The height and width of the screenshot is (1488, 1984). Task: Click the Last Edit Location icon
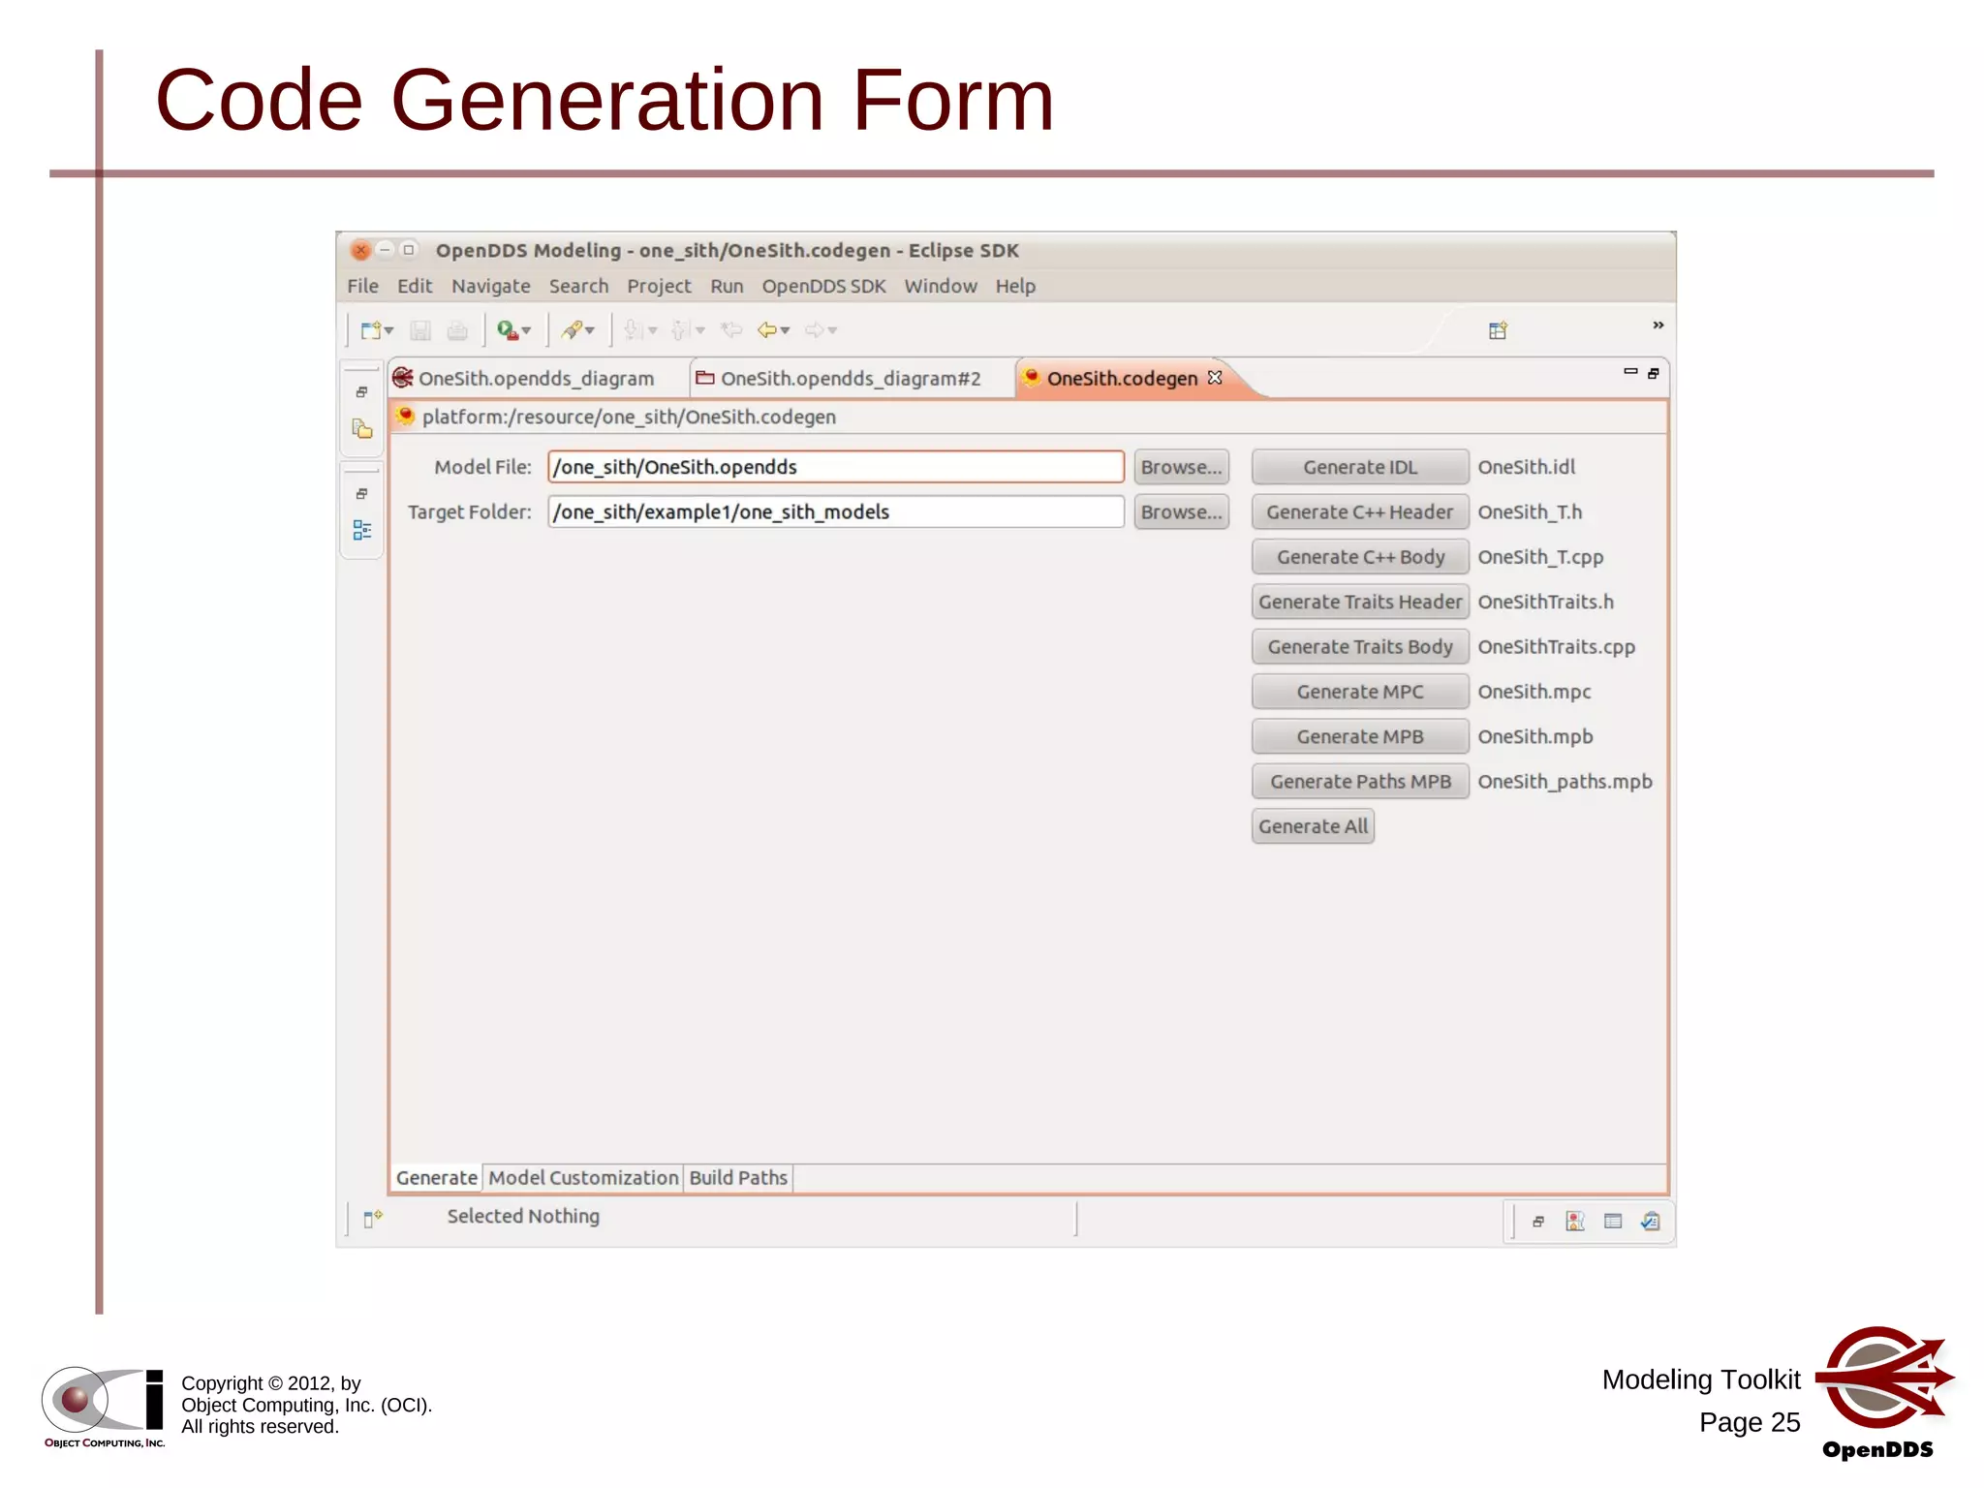coord(731,330)
